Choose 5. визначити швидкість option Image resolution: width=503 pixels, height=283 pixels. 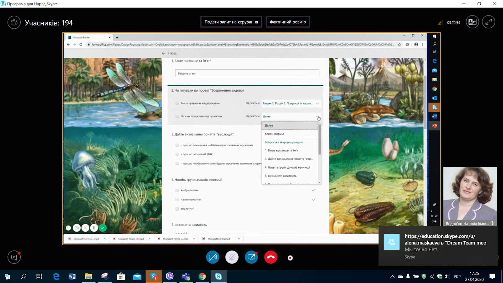(x=290, y=176)
